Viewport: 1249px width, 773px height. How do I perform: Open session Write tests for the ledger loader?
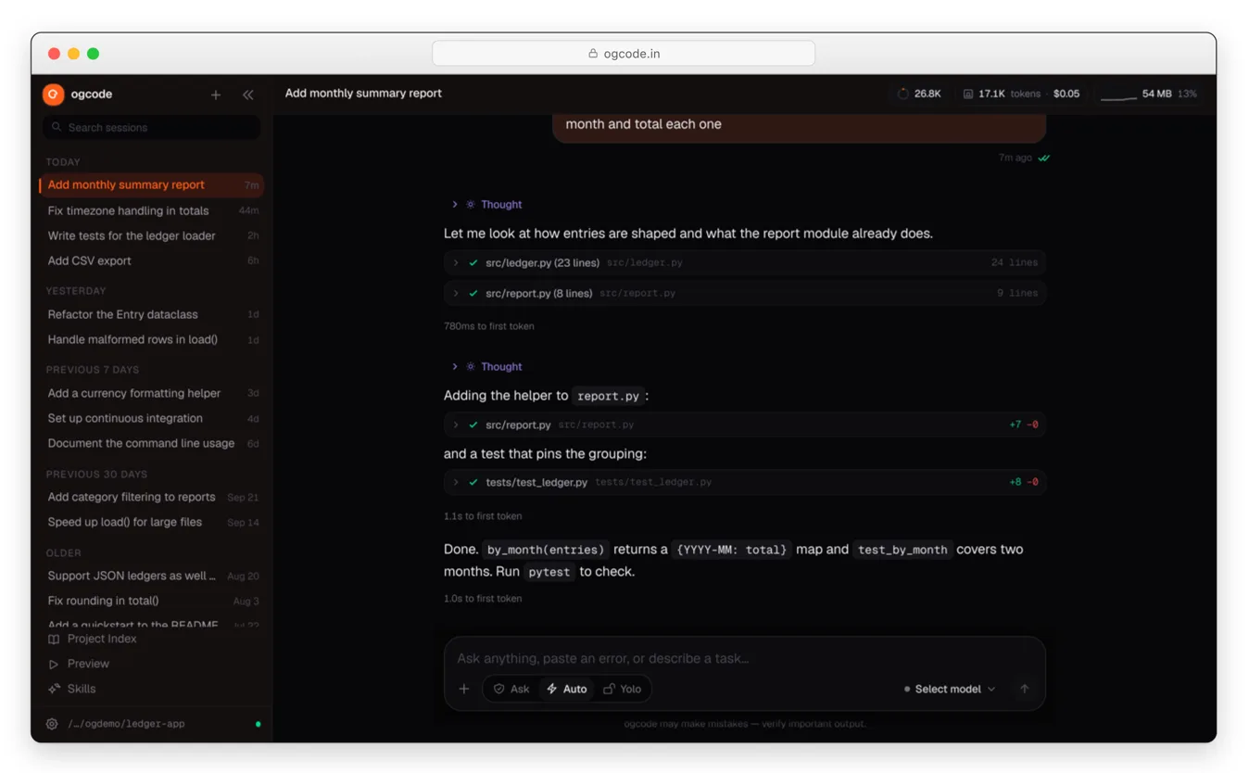point(152,235)
